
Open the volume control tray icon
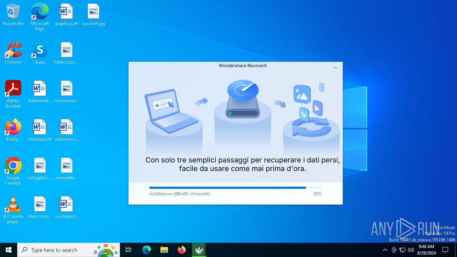coord(411,250)
